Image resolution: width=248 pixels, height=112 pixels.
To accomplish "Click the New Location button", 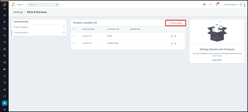I will (x=176, y=23).
